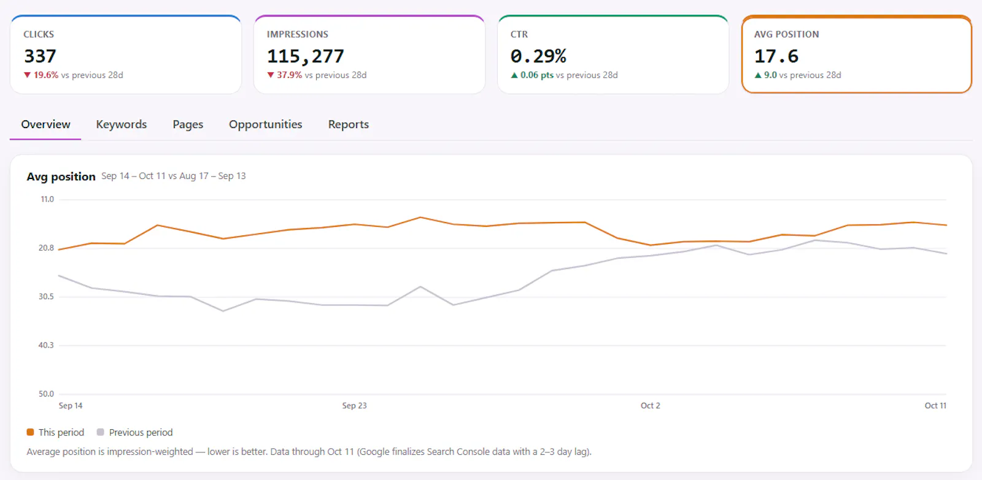Click the Oct 2 x-axis label

(x=651, y=406)
